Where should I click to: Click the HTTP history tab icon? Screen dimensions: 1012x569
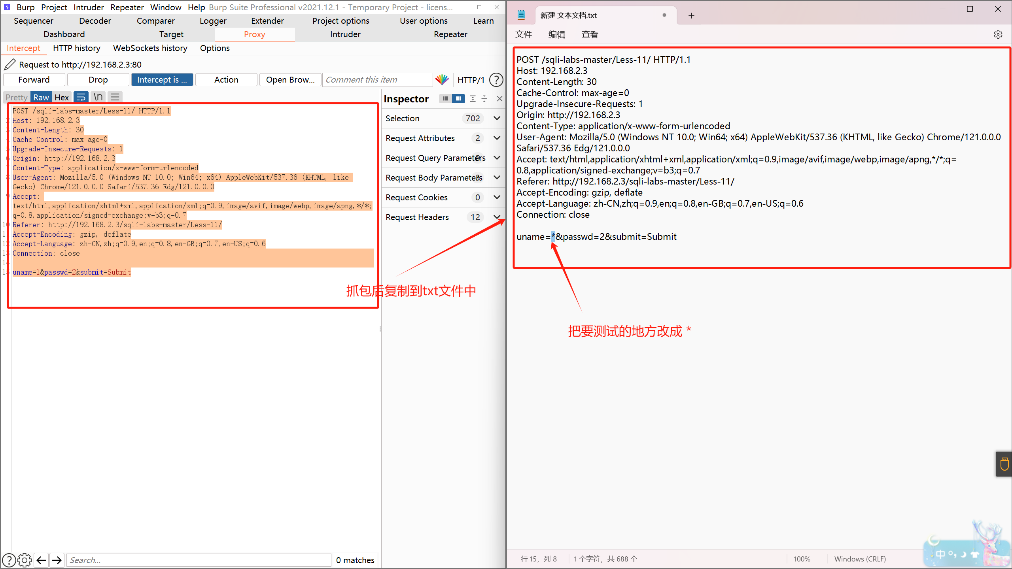(x=76, y=48)
